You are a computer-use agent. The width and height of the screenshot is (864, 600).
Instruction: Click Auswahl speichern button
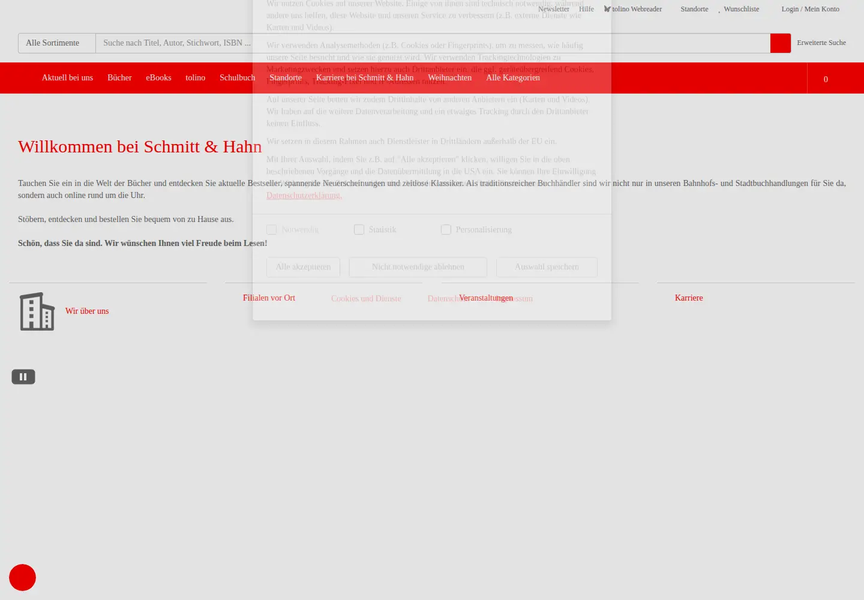coord(547,267)
